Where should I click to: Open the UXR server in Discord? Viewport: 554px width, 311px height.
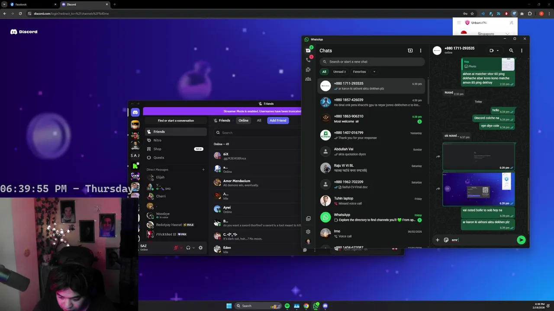pyautogui.click(x=135, y=176)
